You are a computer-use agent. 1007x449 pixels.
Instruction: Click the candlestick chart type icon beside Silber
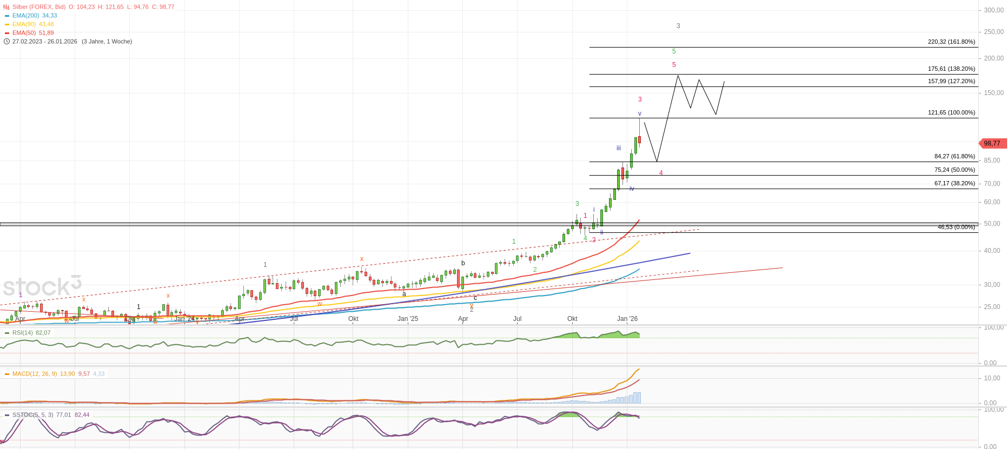[x=6, y=7]
